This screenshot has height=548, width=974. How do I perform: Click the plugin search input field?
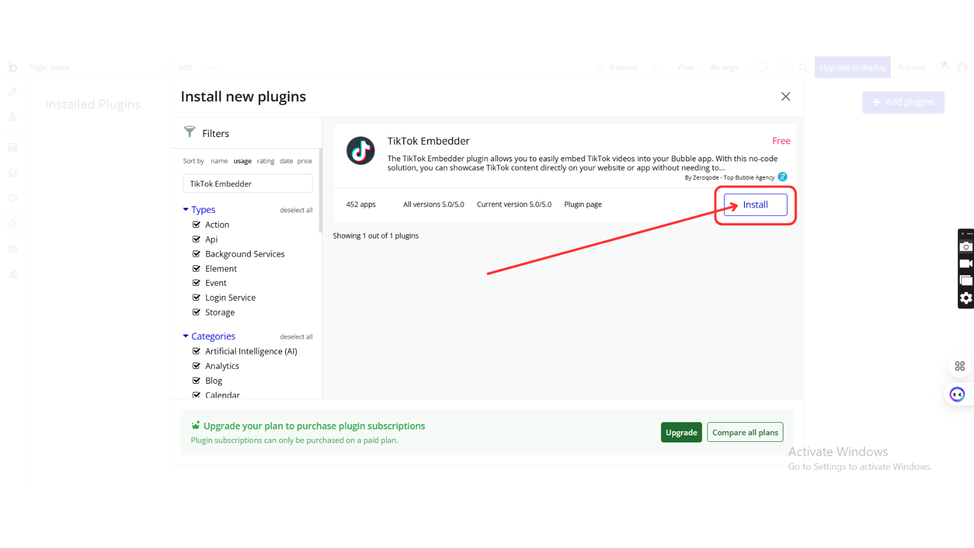pyautogui.click(x=248, y=184)
